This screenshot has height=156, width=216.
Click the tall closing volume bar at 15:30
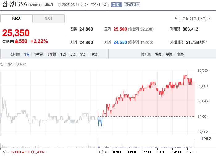tap(195, 143)
